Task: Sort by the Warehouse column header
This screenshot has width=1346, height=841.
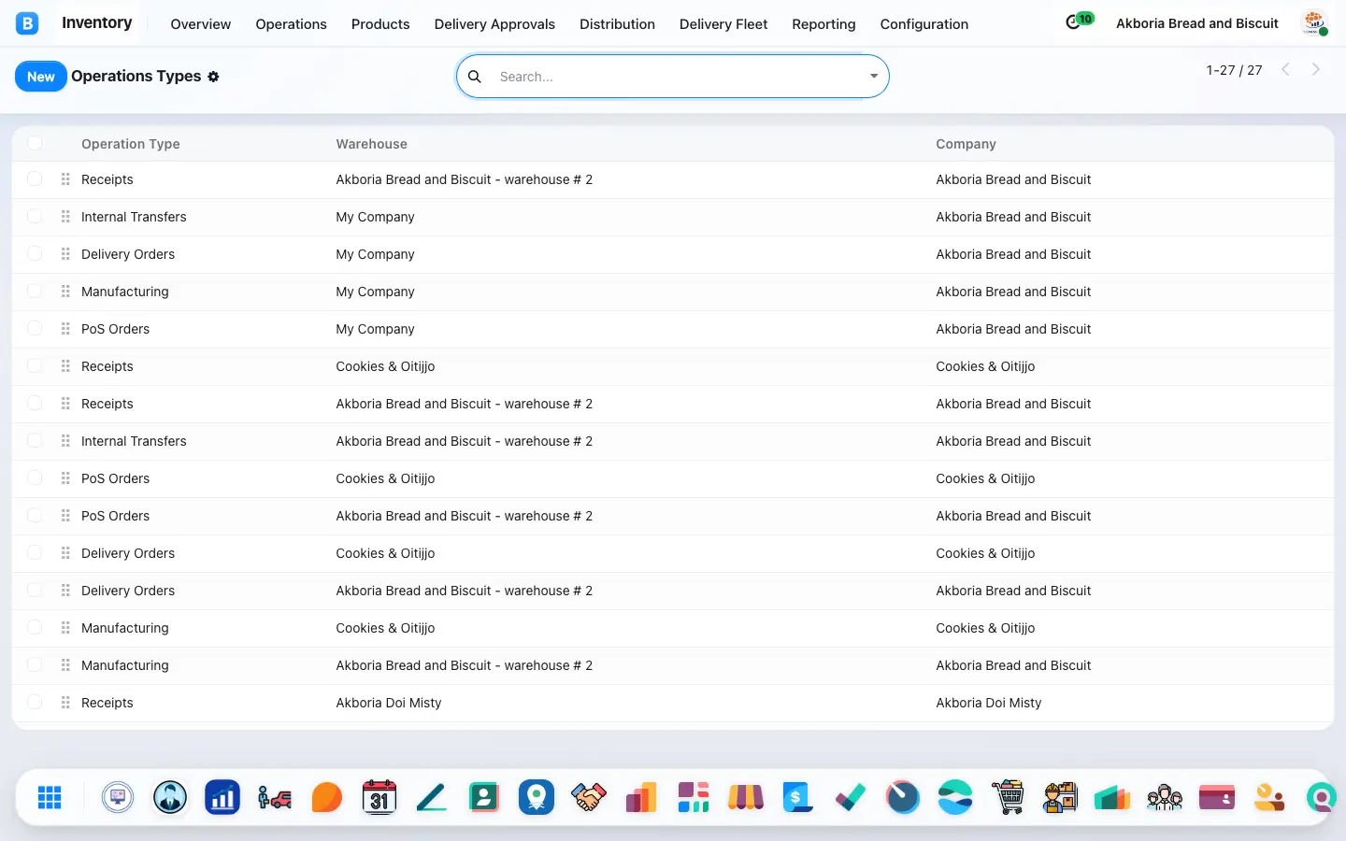Action: [x=372, y=144]
